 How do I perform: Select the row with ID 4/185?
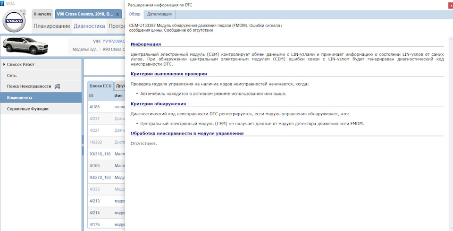(106, 107)
